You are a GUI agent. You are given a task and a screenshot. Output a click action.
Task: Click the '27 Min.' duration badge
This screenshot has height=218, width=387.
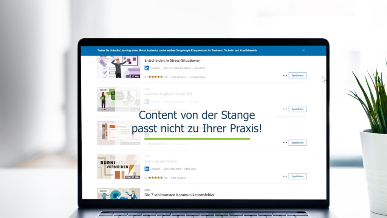(x=135, y=76)
